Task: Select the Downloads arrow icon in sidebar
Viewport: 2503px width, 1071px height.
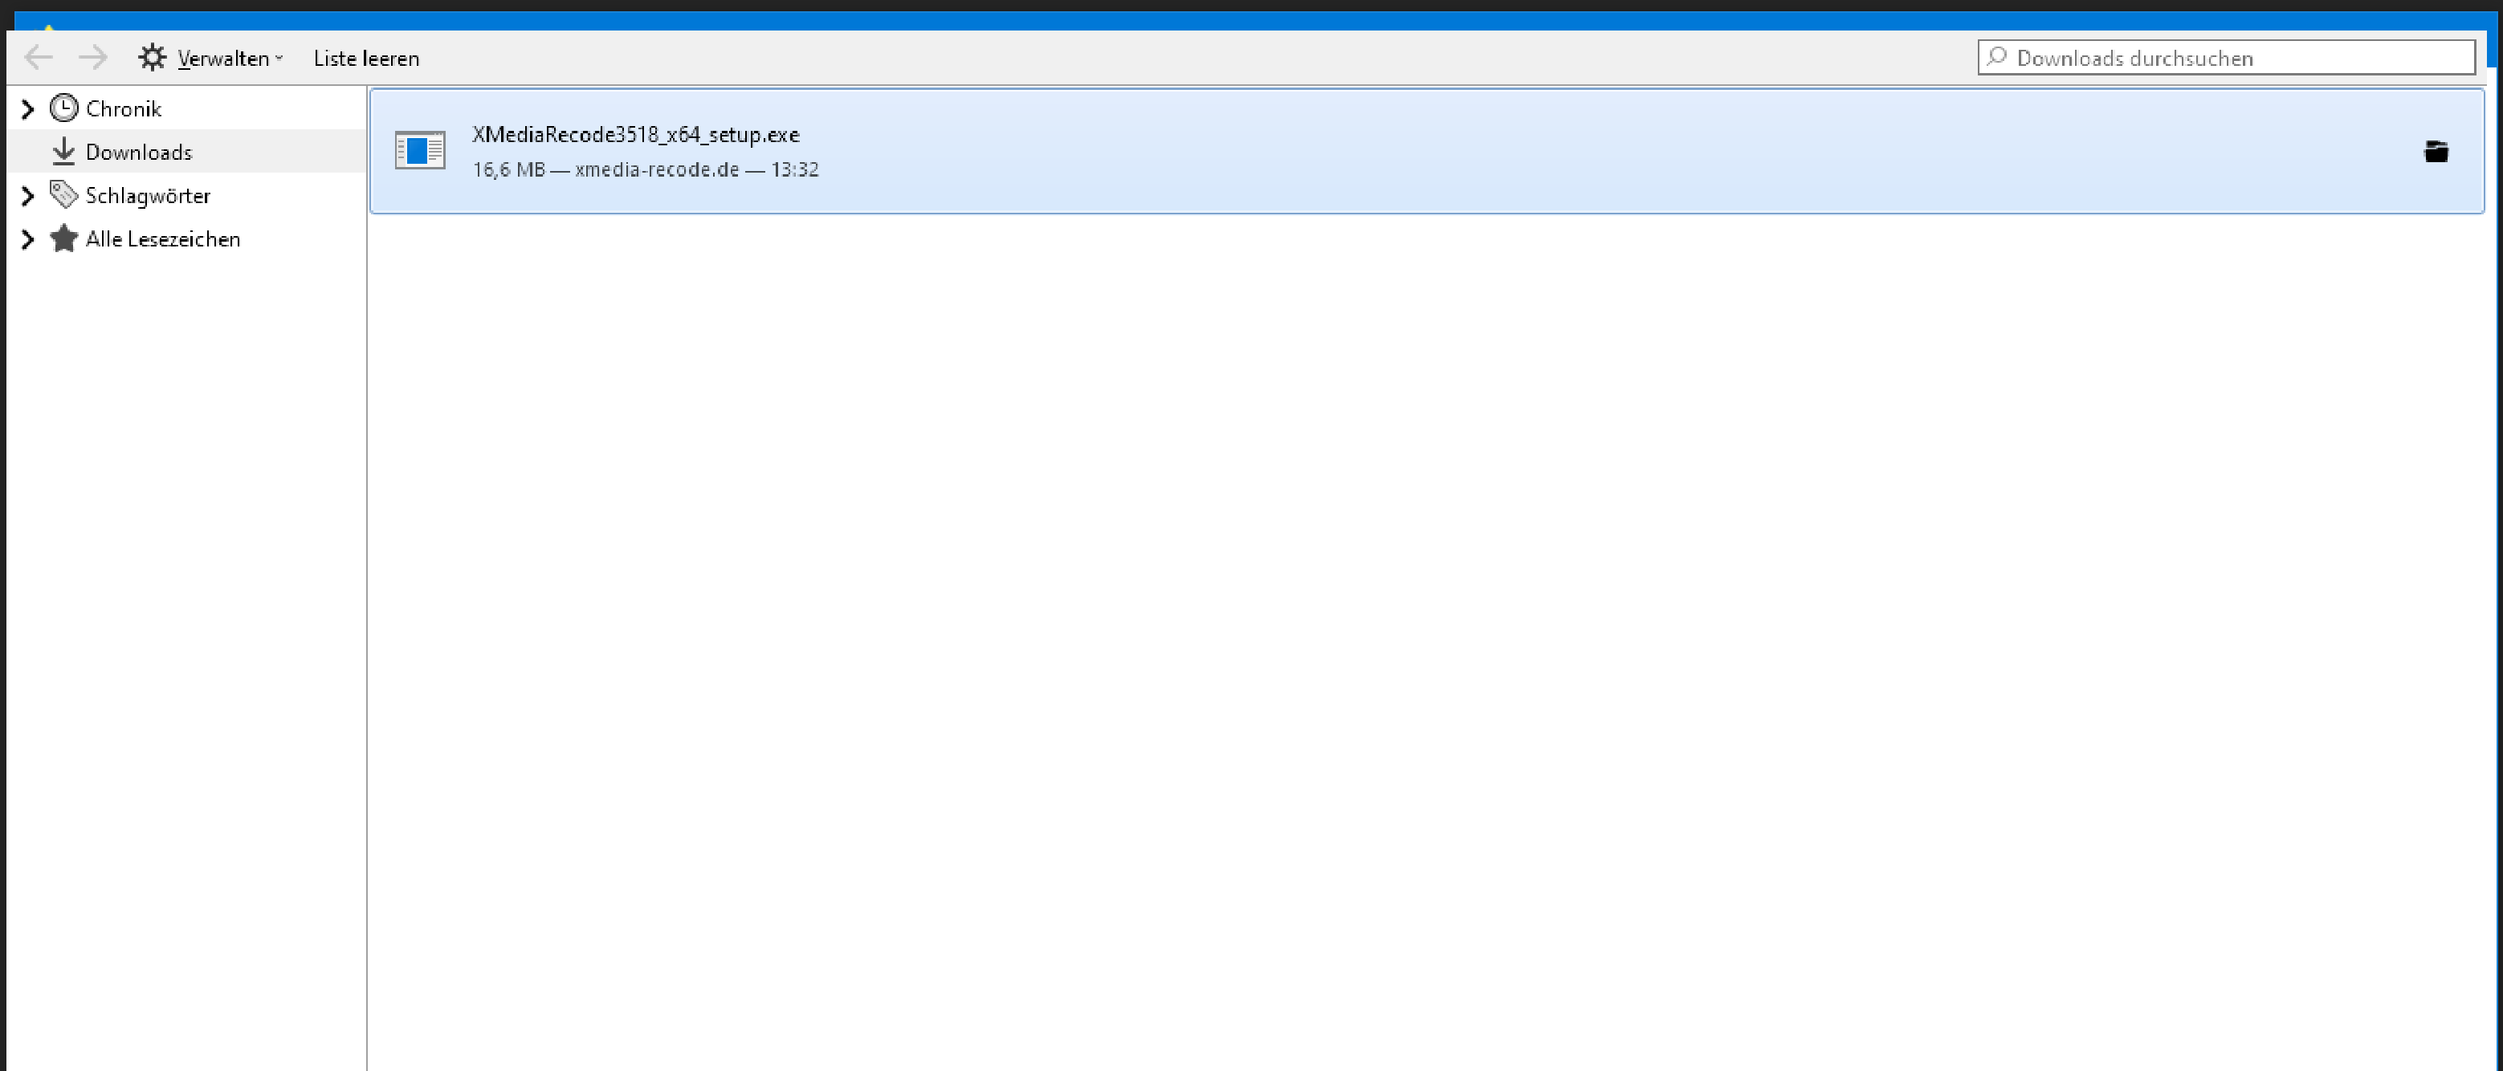Action: click(x=62, y=152)
